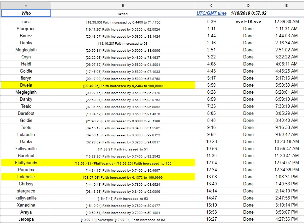Click the "vvv ETA vvv" cell

tap(248, 22)
